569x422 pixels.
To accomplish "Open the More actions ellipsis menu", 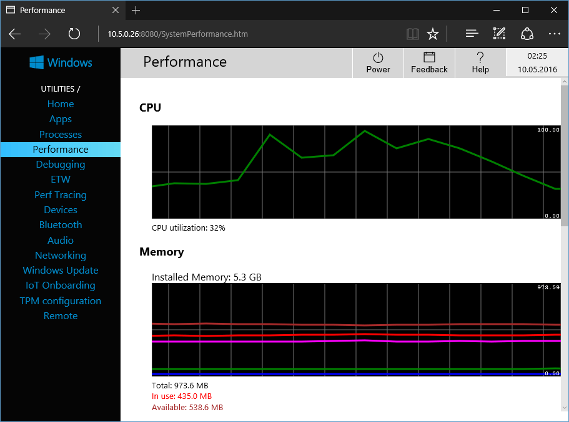I will [x=554, y=34].
